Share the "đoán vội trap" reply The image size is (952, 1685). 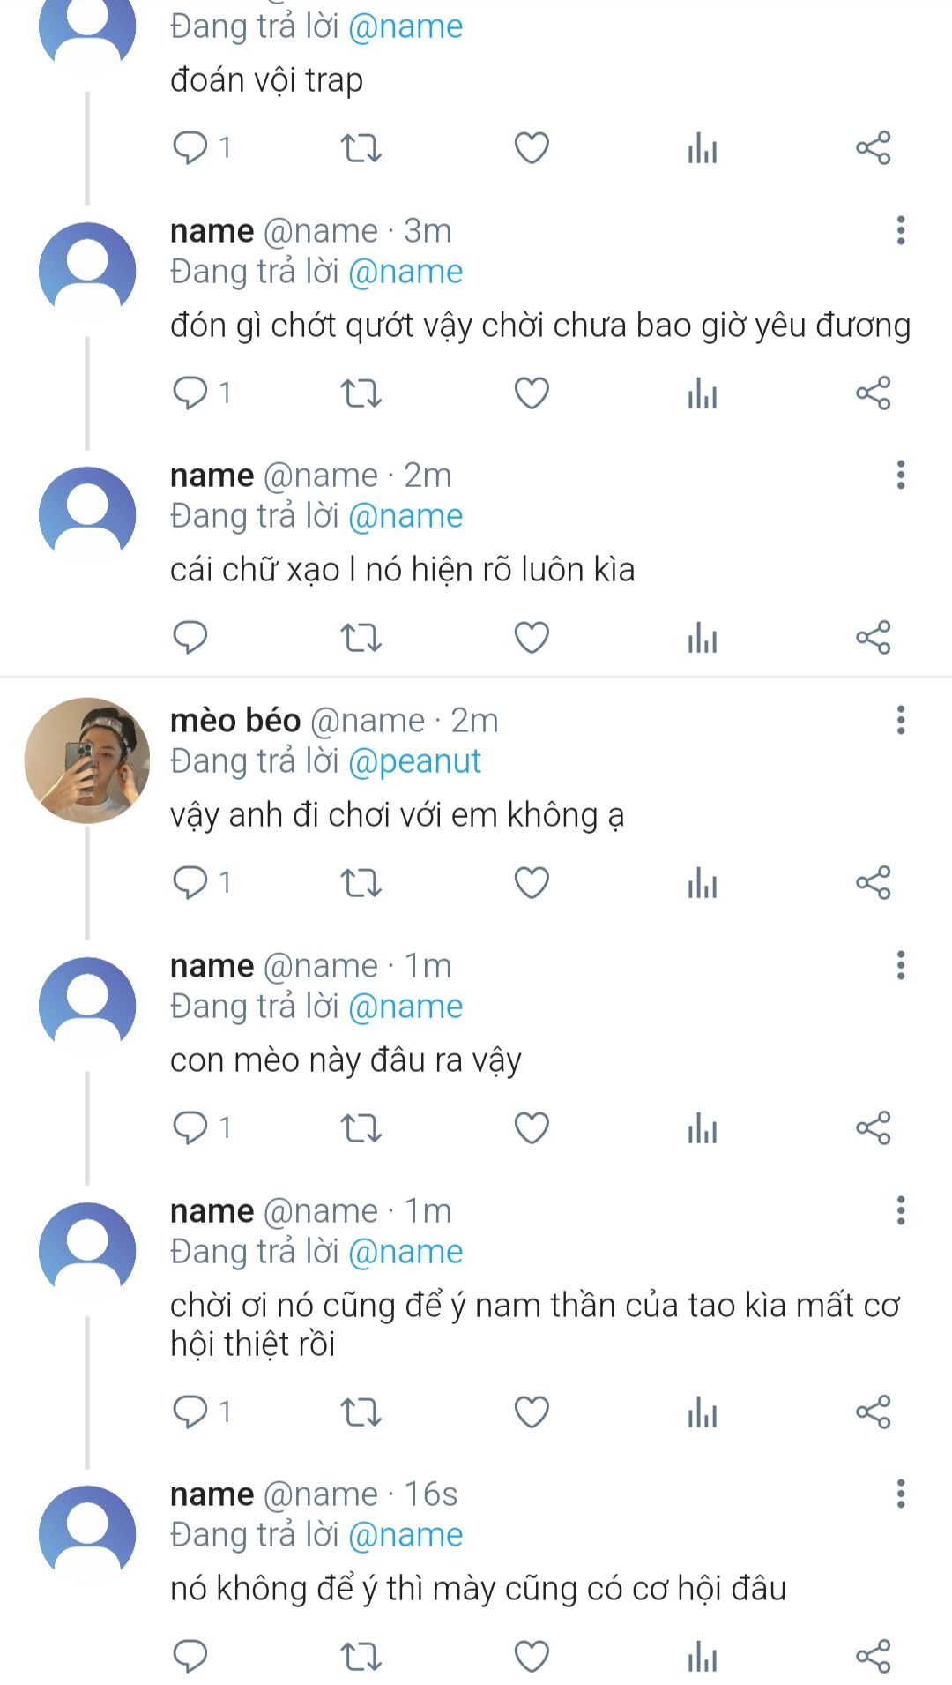click(873, 147)
